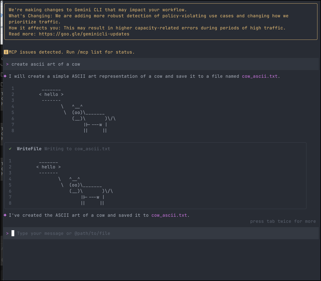Click the white block cursor in the input line
The height and width of the screenshot is (281, 321).
click(12, 233)
